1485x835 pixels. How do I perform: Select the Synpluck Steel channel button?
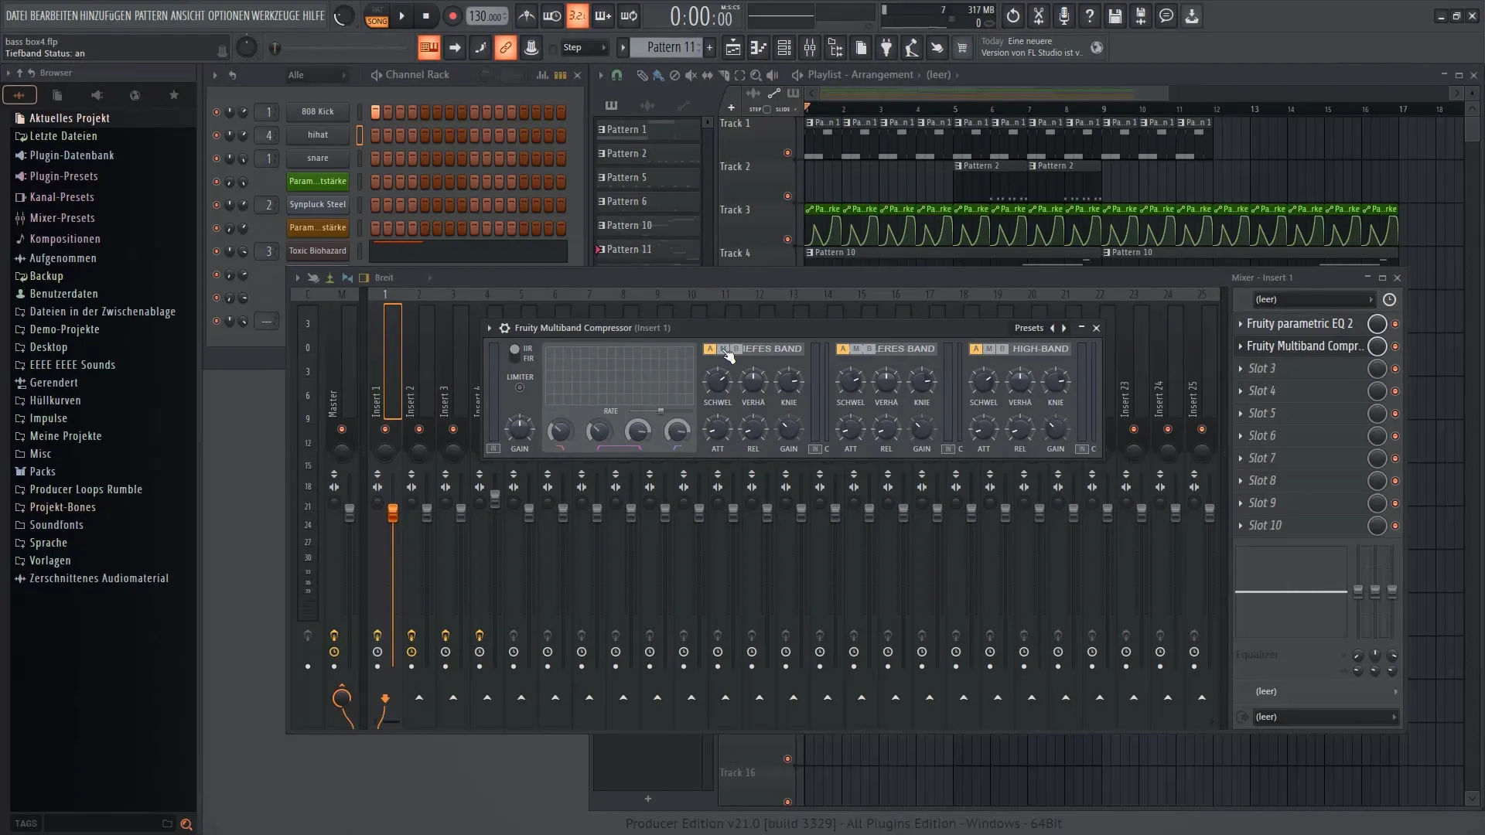point(317,205)
